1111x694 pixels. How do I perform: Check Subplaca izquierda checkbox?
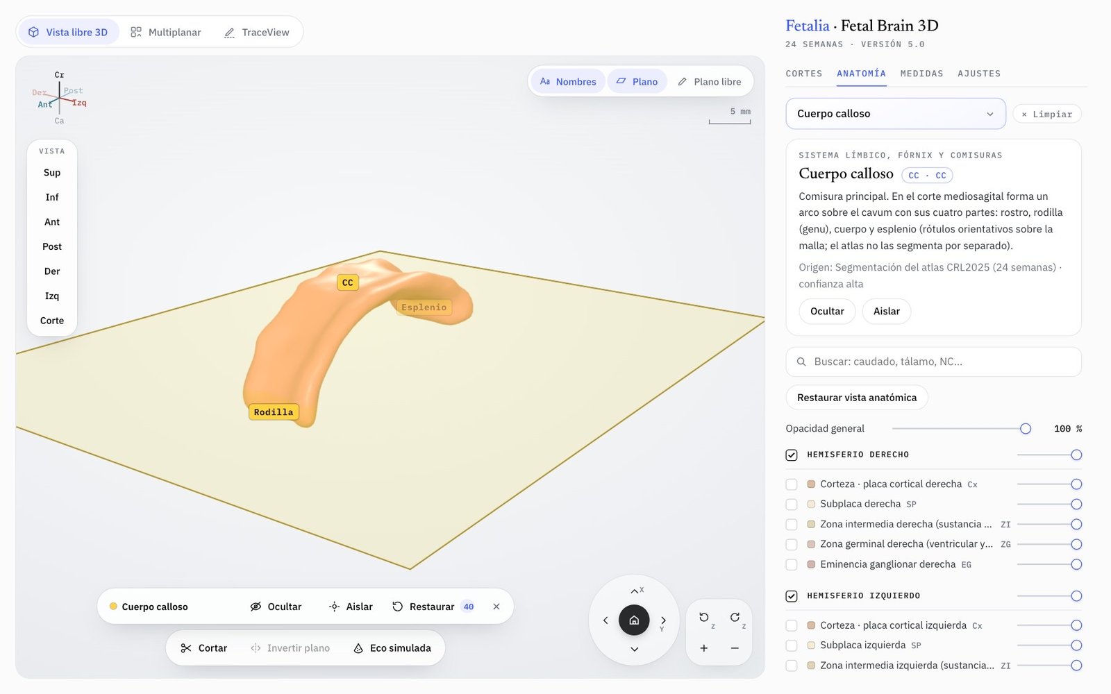point(792,645)
